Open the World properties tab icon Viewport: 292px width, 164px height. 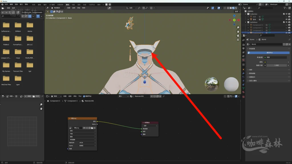(244, 60)
